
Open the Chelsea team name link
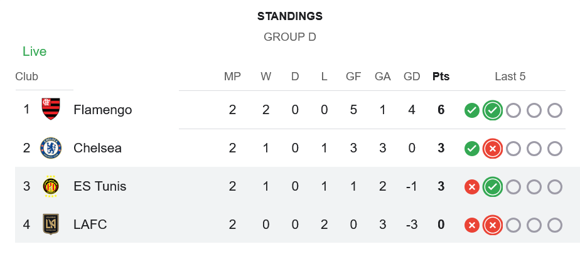tap(97, 148)
